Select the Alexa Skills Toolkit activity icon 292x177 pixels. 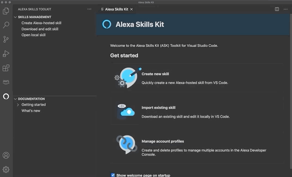(6, 96)
